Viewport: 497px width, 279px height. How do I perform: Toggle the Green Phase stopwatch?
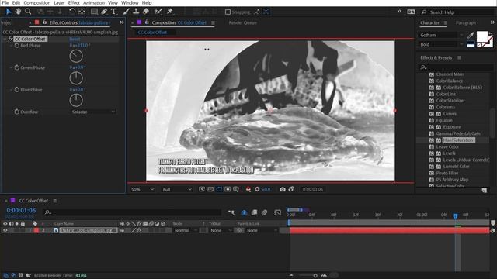coord(17,67)
